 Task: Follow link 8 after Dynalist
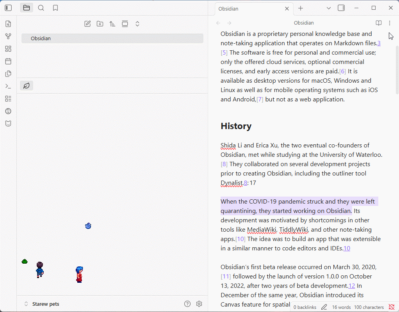click(246, 183)
